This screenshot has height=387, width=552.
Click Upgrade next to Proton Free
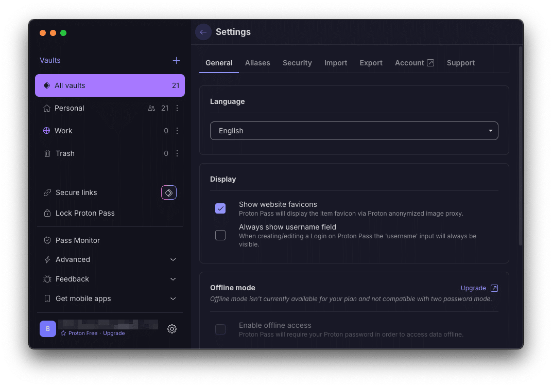tap(114, 333)
